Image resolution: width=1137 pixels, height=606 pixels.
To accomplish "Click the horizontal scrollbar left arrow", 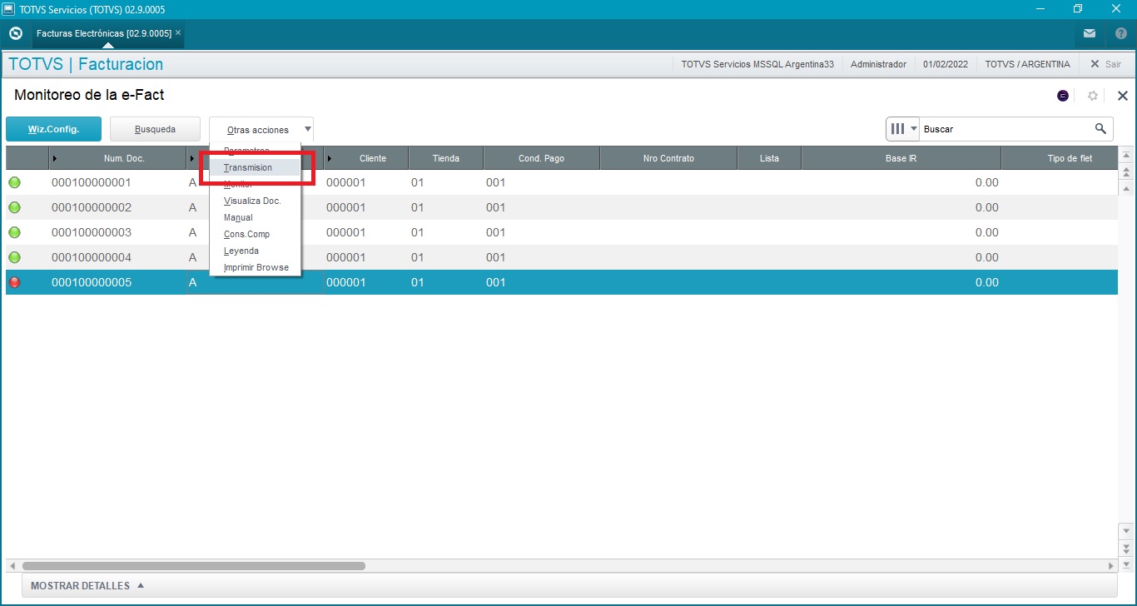I will [12, 566].
